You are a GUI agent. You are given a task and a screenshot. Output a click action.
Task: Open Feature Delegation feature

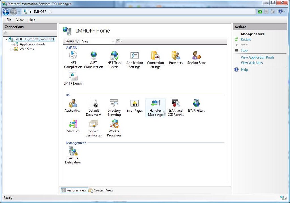click(73, 155)
